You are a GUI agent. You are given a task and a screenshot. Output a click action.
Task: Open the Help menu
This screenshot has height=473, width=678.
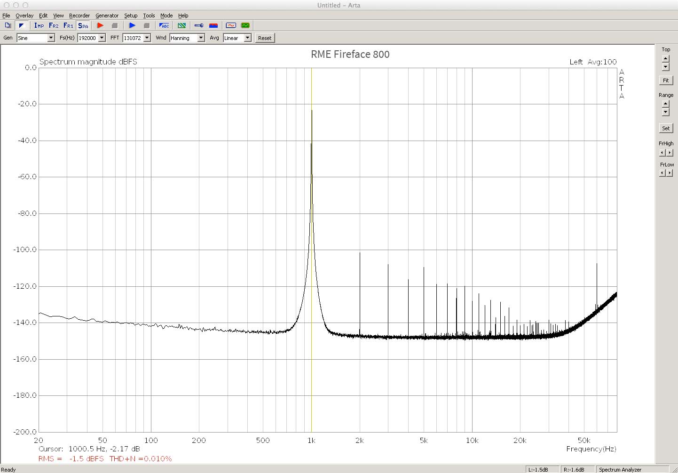pos(183,16)
